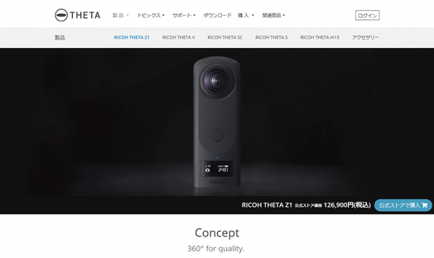Open the 関連商品 dropdown menu
434x258 pixels.
tap(273, 15)
